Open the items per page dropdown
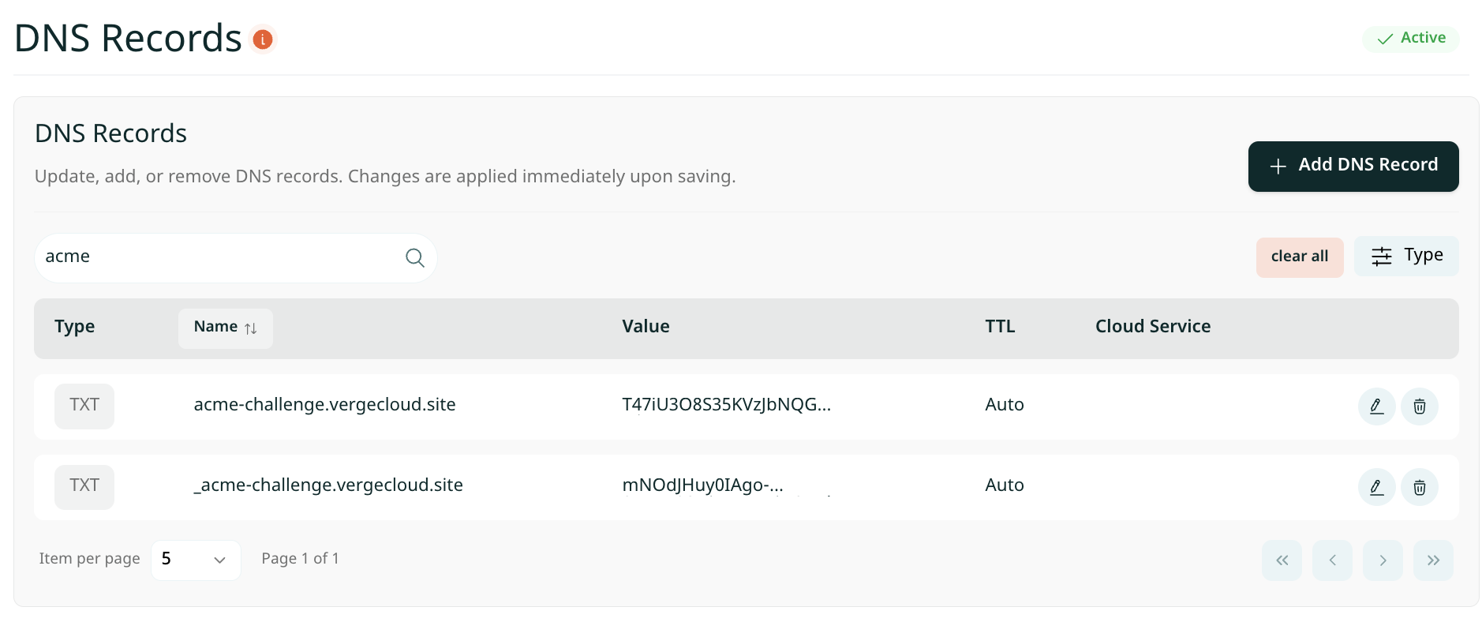 (195, 560)
